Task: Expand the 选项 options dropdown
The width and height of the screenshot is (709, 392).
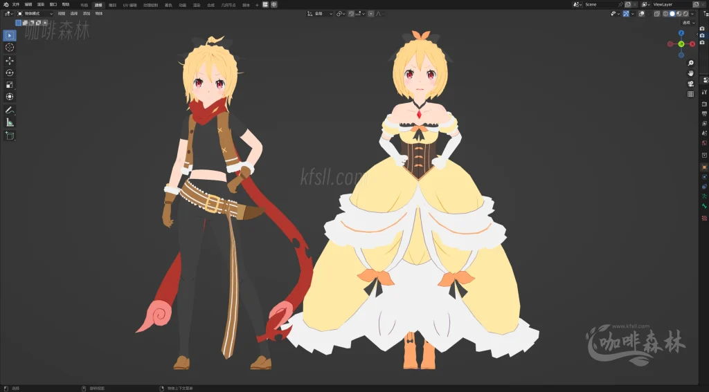Action: [x=689, y=23]
